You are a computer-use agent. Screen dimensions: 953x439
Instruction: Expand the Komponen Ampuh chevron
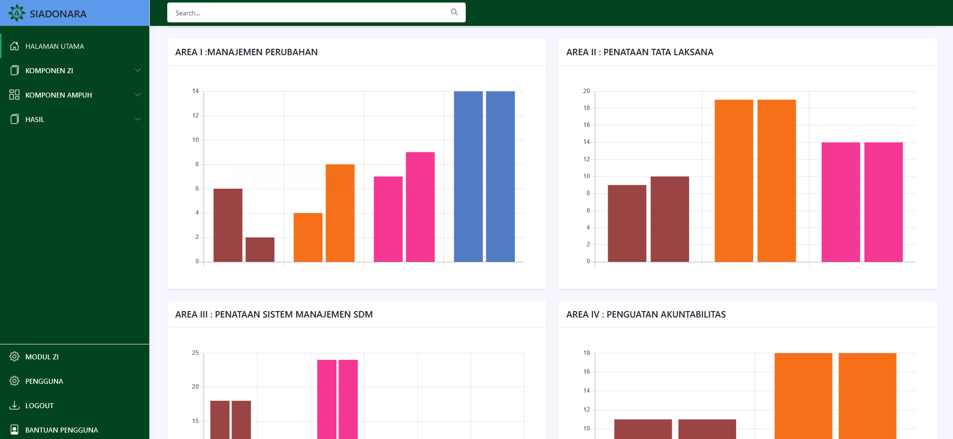[x=138, y=95]
